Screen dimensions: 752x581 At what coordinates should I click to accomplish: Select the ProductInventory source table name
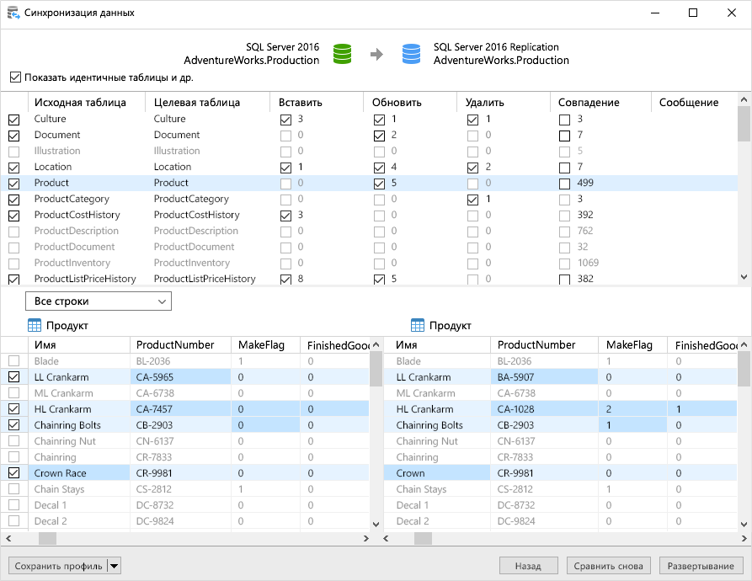[x=72, y=263]
